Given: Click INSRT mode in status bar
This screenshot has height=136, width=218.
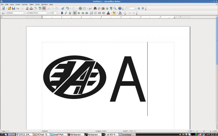Looking at the screenshot, I should [126, 131].
